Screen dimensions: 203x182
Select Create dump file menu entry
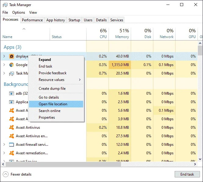pos(56,89)
